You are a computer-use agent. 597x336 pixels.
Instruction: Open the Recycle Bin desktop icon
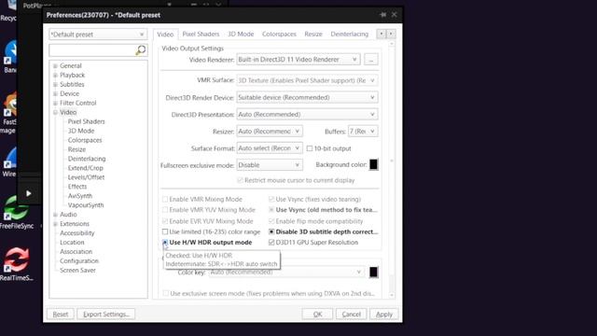(x=8, y=10)
